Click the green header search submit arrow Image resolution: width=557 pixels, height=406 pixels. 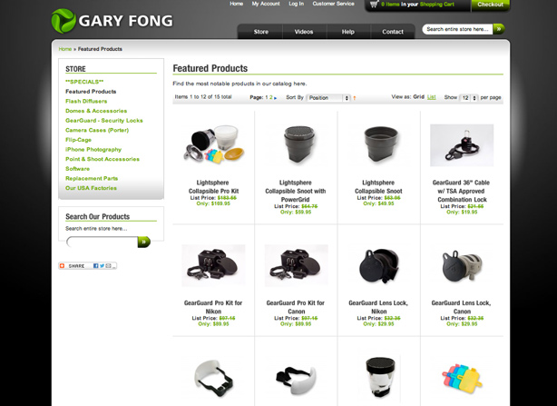point(499,29)
